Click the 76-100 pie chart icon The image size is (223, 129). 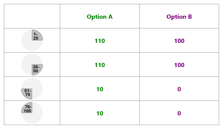32,113
